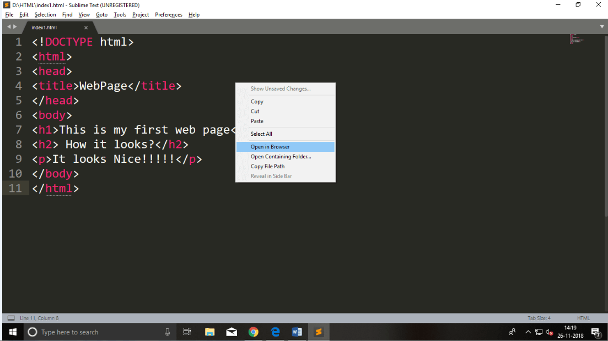
Task: Open the tab list dropdown arrow
Action: pos(602,27)
